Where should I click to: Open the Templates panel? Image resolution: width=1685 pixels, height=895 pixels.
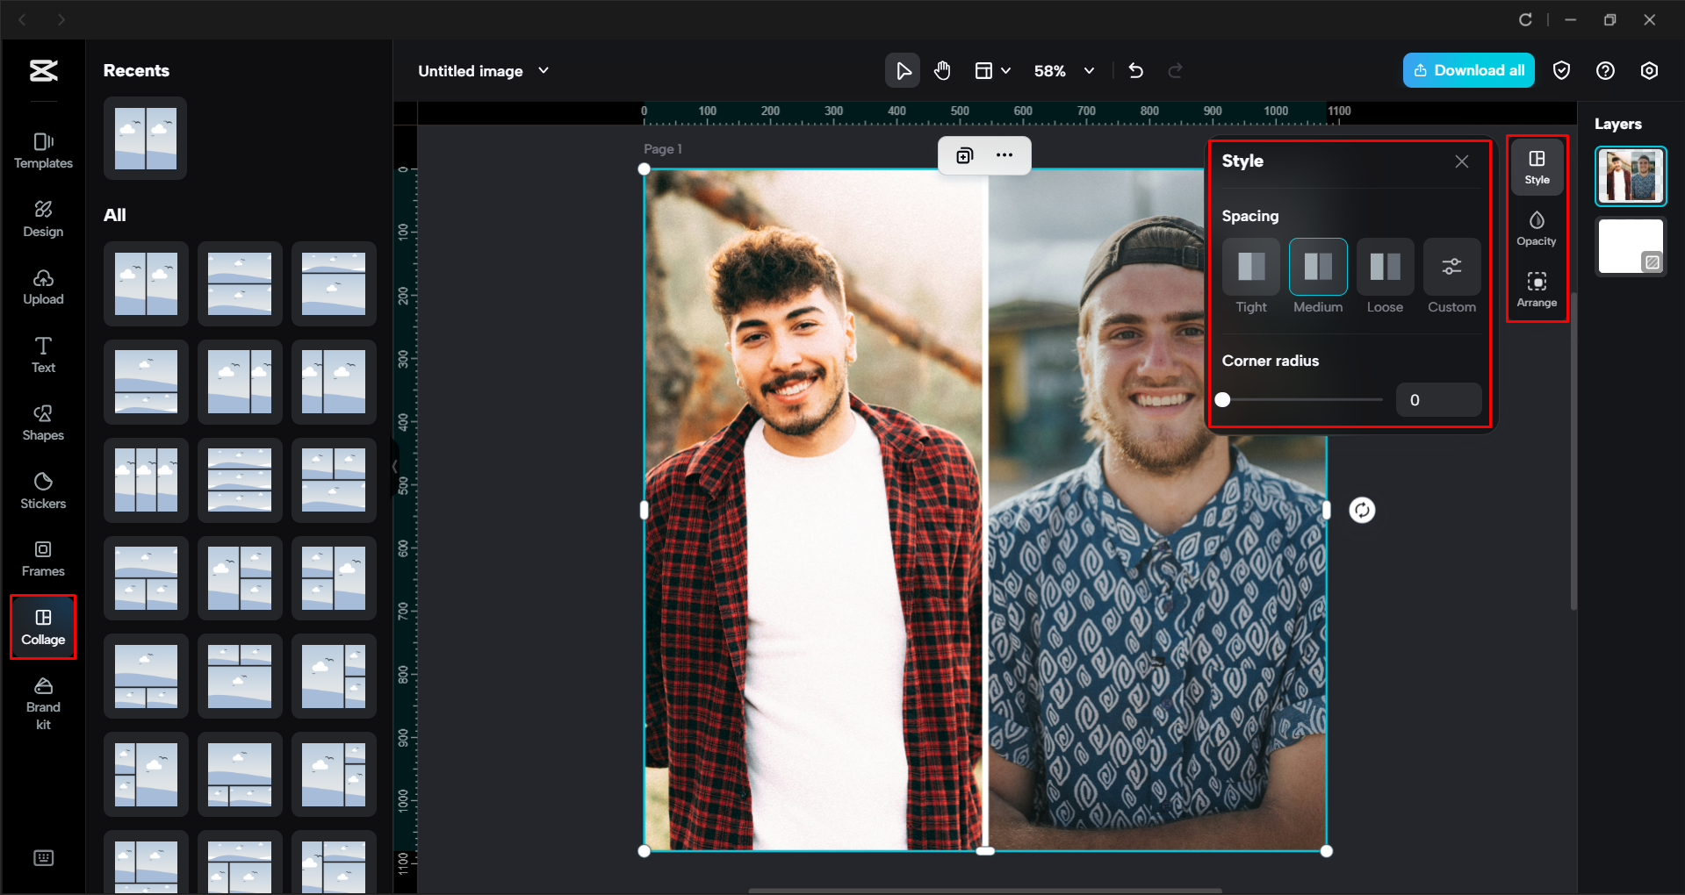pos(42,150)
